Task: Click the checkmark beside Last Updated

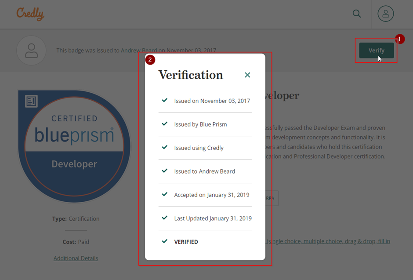Action: click(165, 218)
